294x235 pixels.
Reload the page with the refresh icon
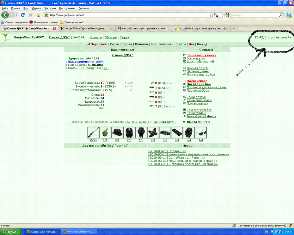23,15
